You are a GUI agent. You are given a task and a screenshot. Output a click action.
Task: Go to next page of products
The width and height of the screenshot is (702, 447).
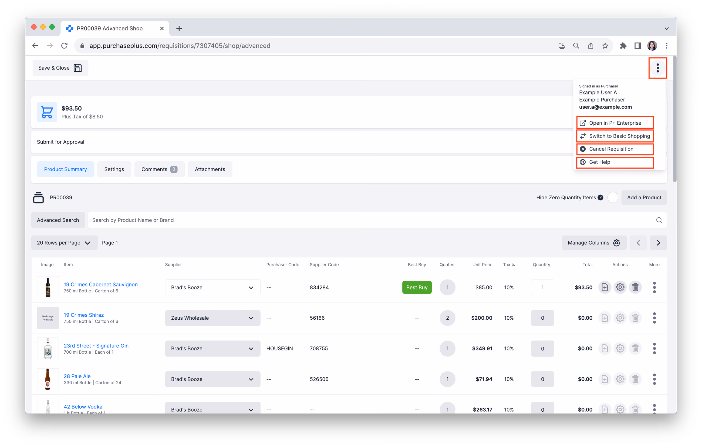click(658, 243)
